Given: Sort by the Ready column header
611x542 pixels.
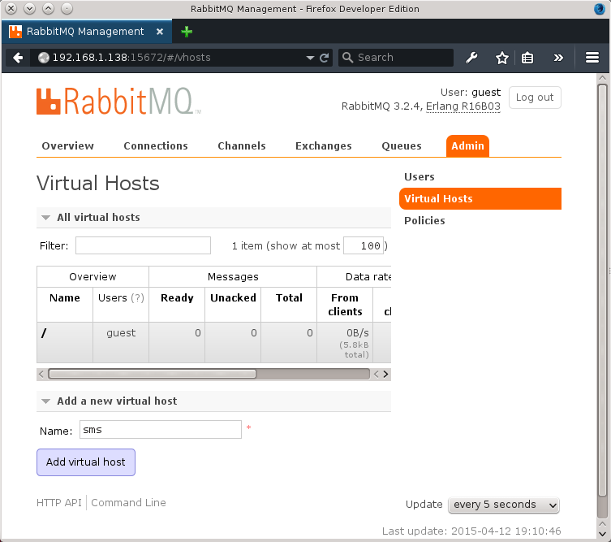Looking at the screenshot, I should click(x=177, y=297).
